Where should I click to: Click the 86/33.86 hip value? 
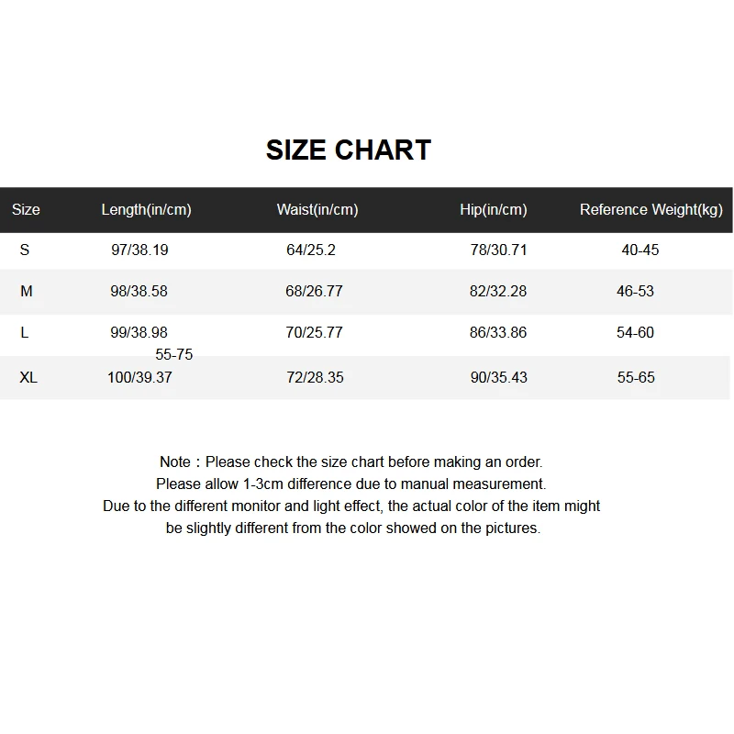coord(498,332)
